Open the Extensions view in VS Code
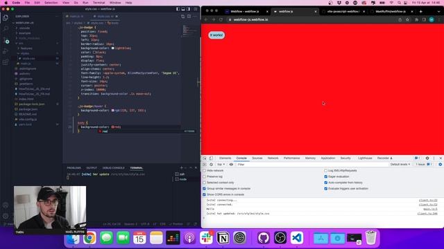The width and height of the screenshot is (444, 249). (6, 62)
